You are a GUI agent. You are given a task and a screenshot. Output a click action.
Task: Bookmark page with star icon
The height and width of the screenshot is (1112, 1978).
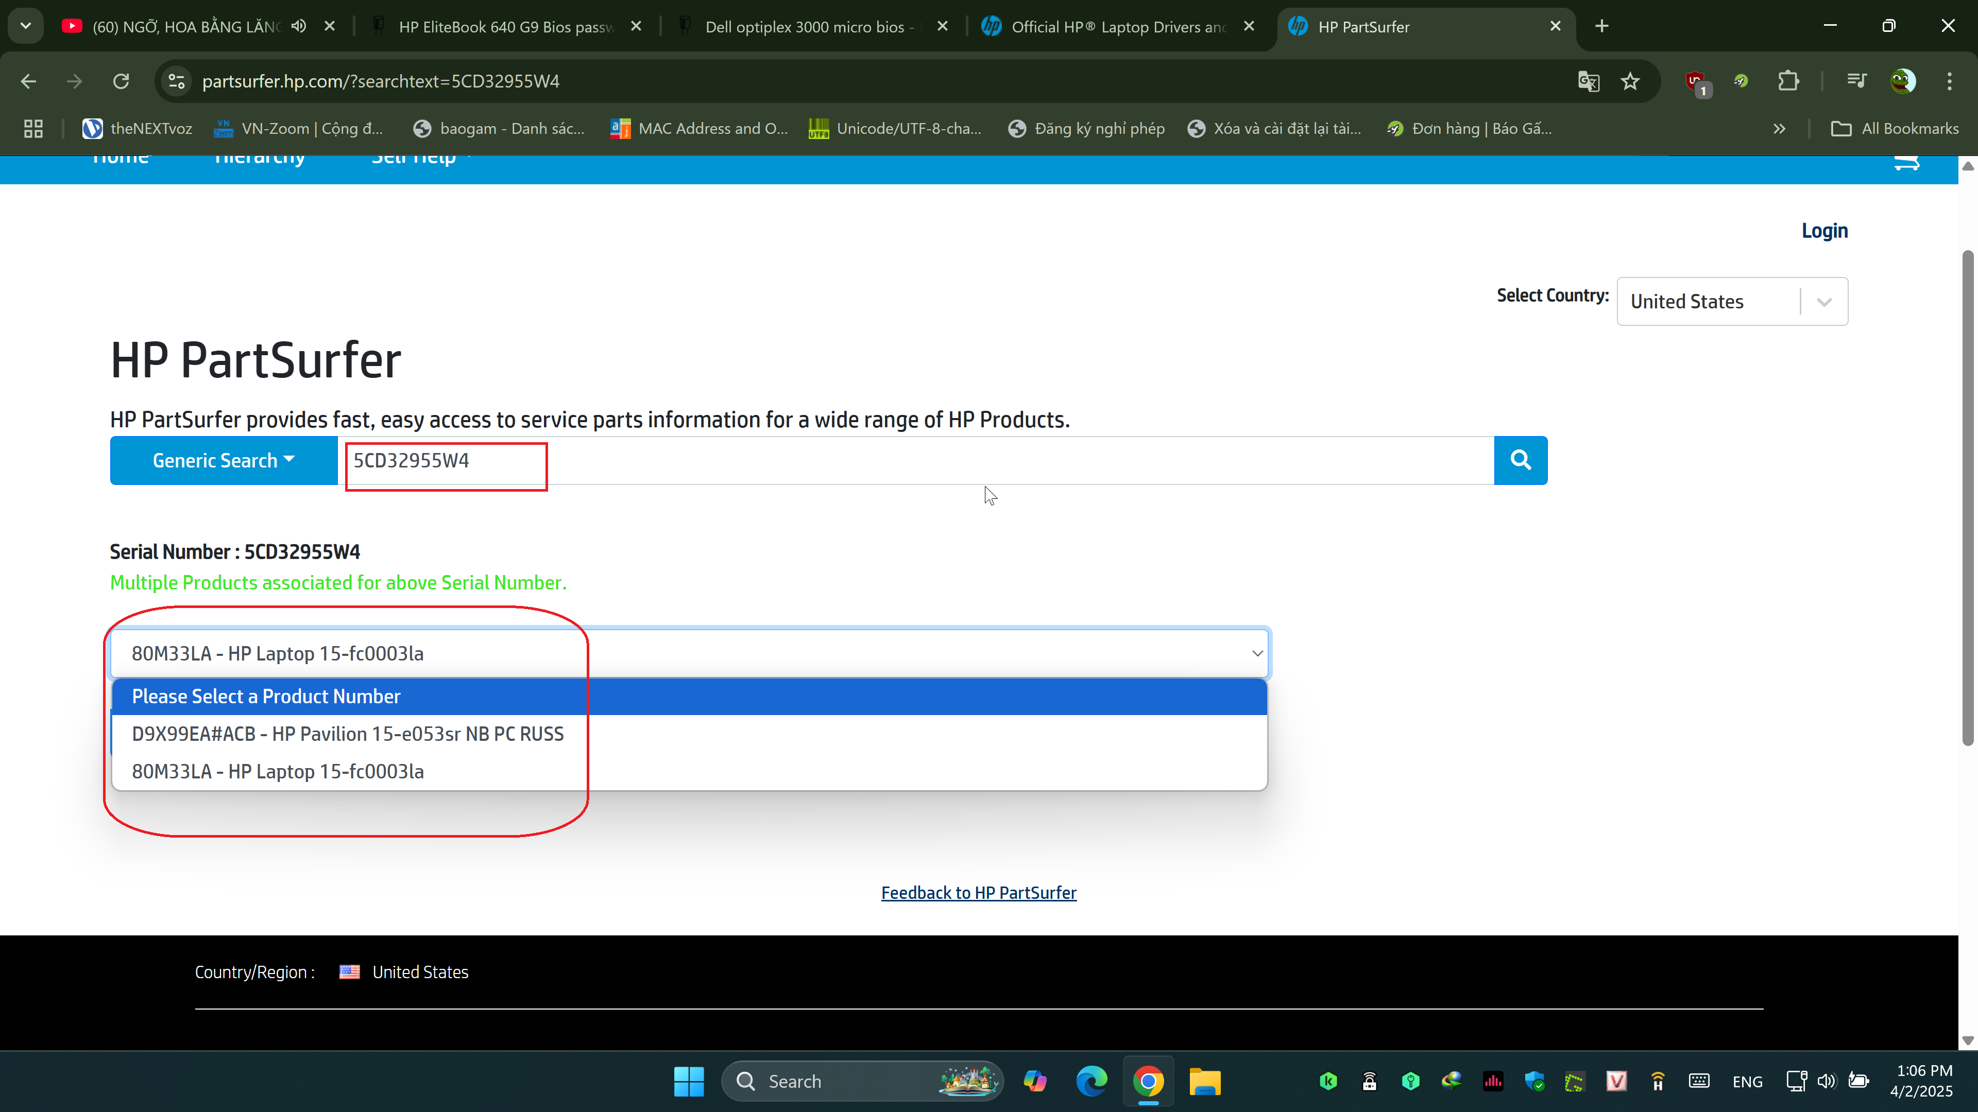[1630, 81]
